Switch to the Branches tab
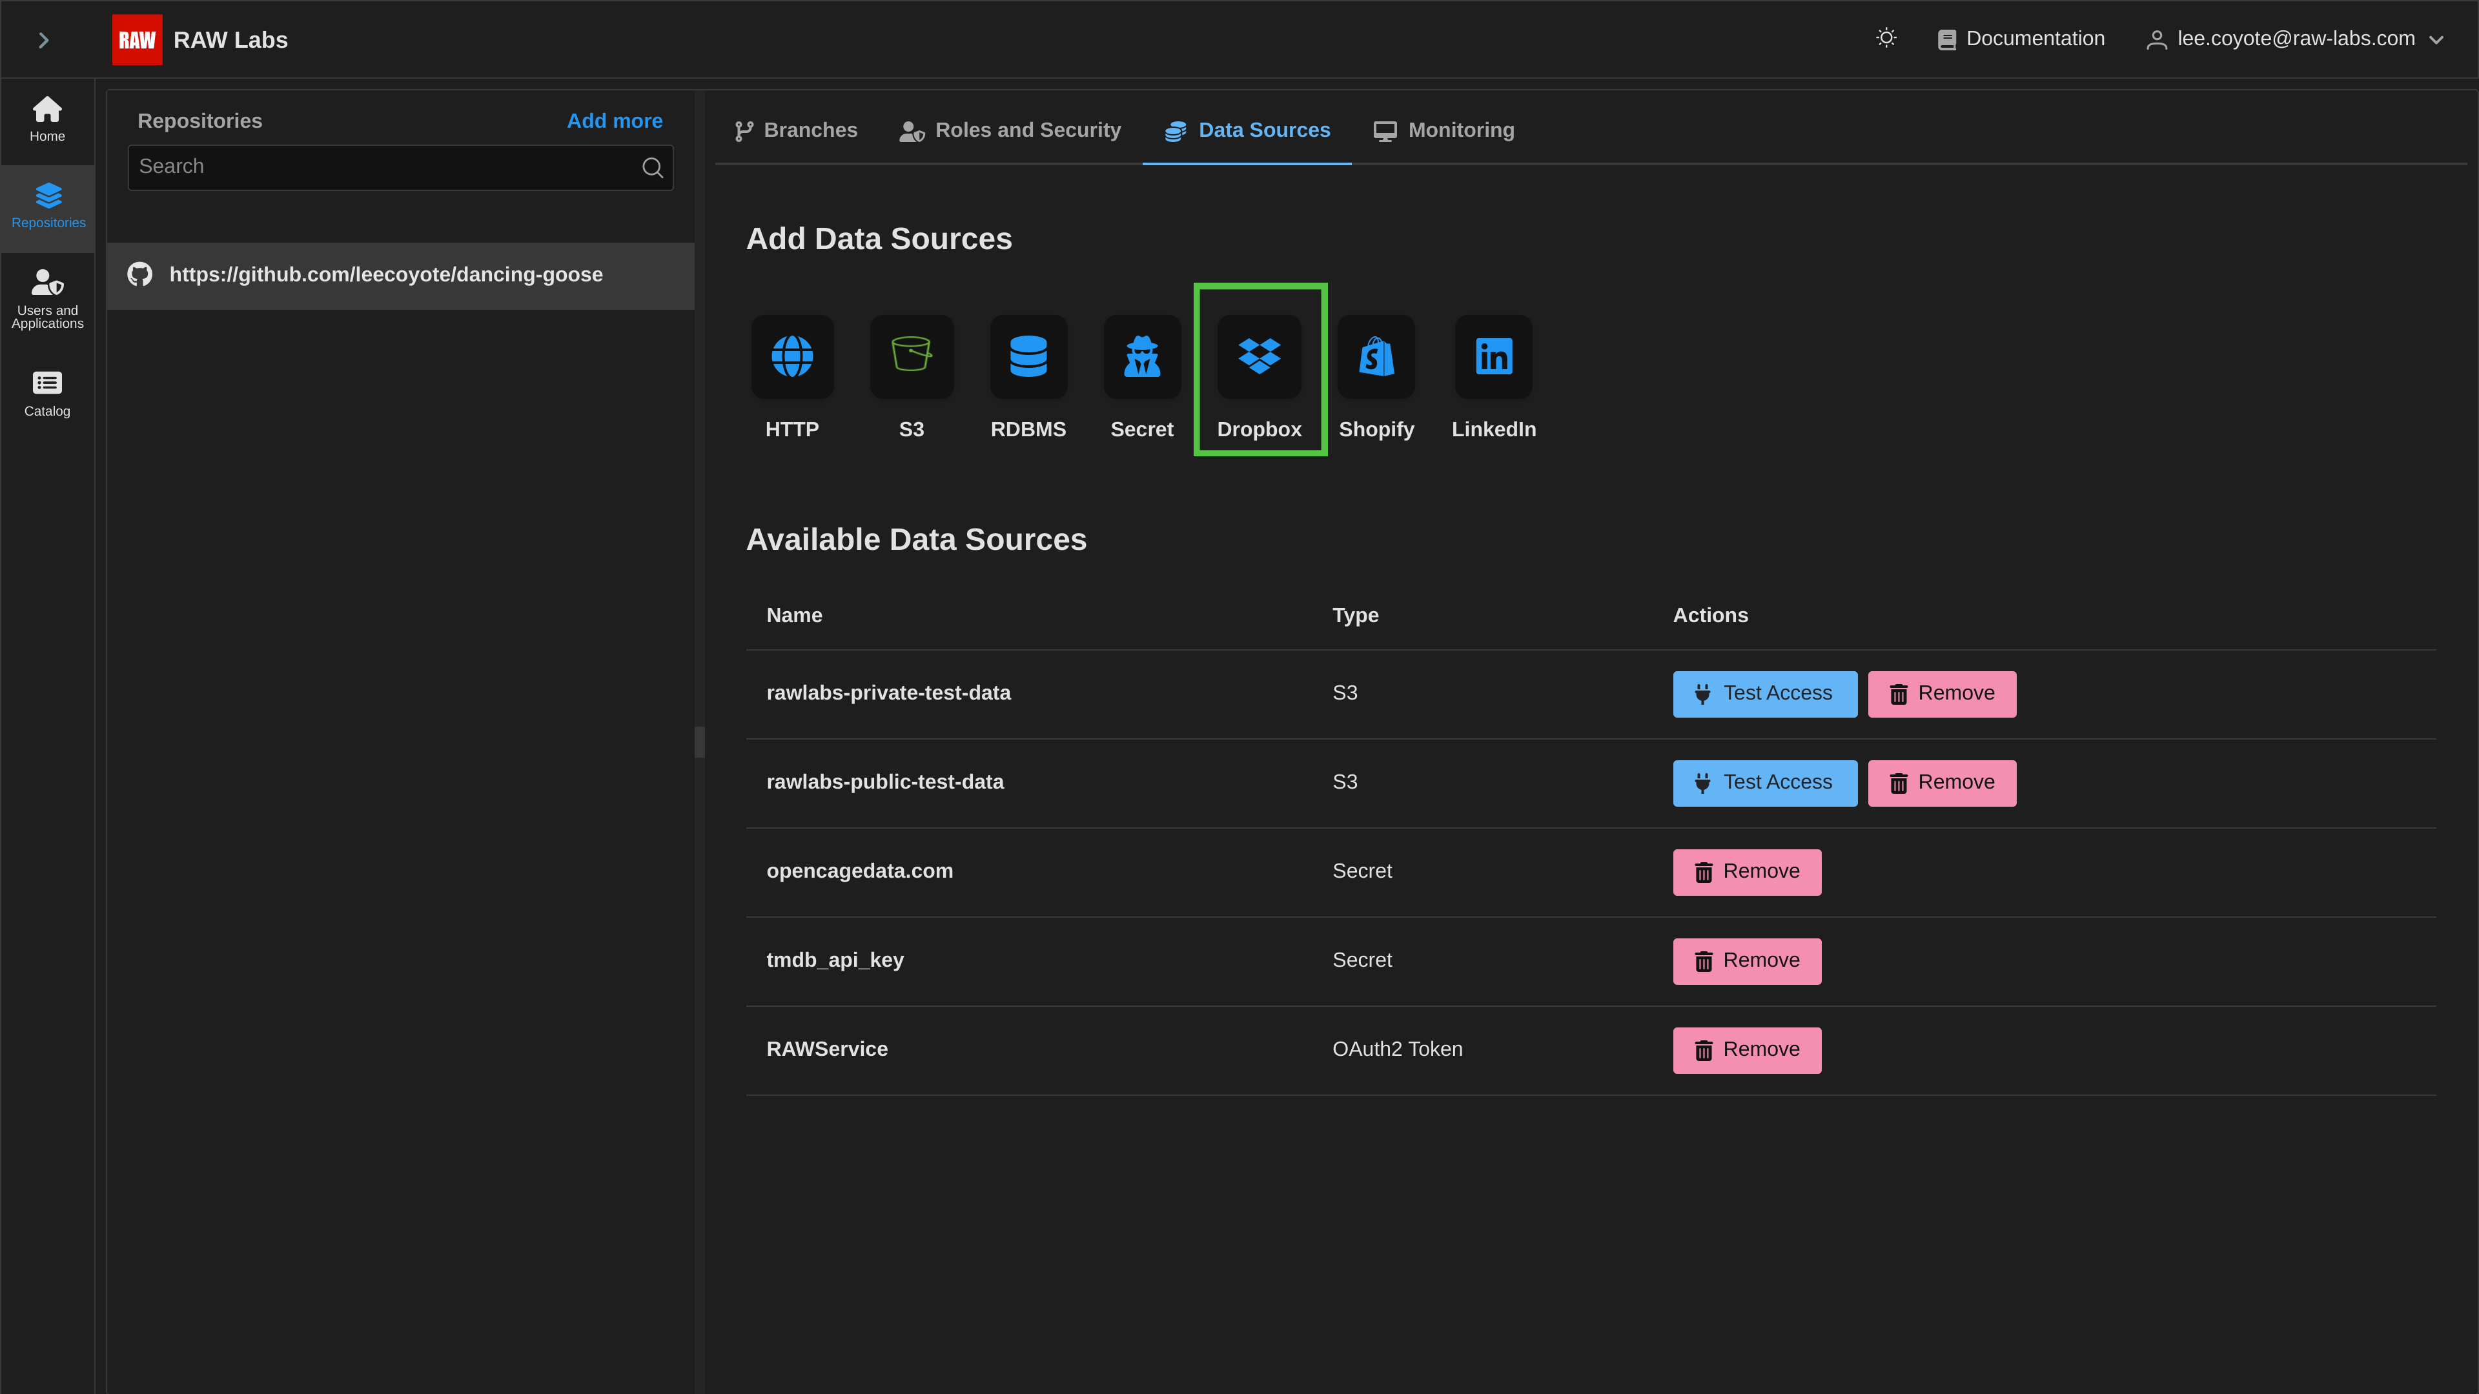This screenshot has height=1394, width=2479. pos(796,130)
